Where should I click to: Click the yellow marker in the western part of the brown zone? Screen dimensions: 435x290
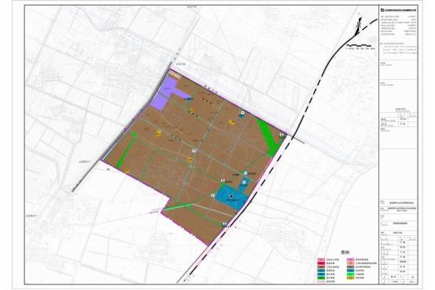tap(158, 134)
